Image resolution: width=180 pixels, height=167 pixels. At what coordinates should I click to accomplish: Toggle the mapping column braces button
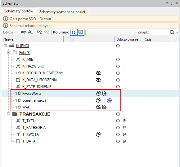coord(74,32)
